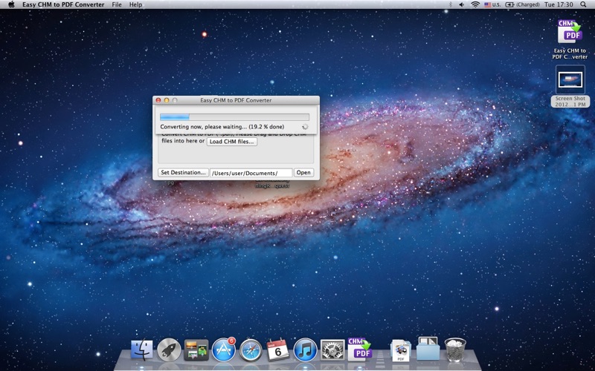This screenshot has width=595, height=371.
Task: Open the App Store in Dock
Action: point(224,349)
